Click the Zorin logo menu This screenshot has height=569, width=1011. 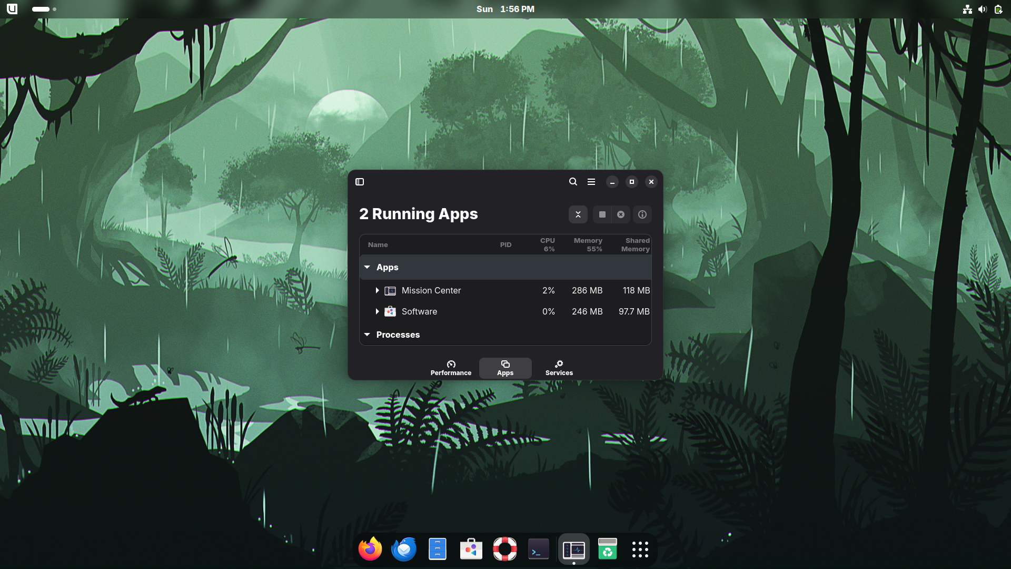(12, 9)
